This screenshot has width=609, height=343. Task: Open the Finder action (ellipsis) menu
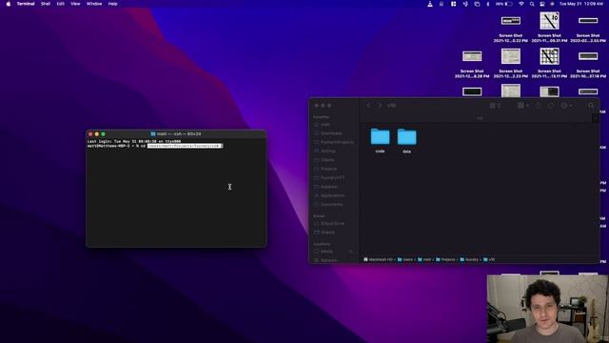tap(566, 106)
